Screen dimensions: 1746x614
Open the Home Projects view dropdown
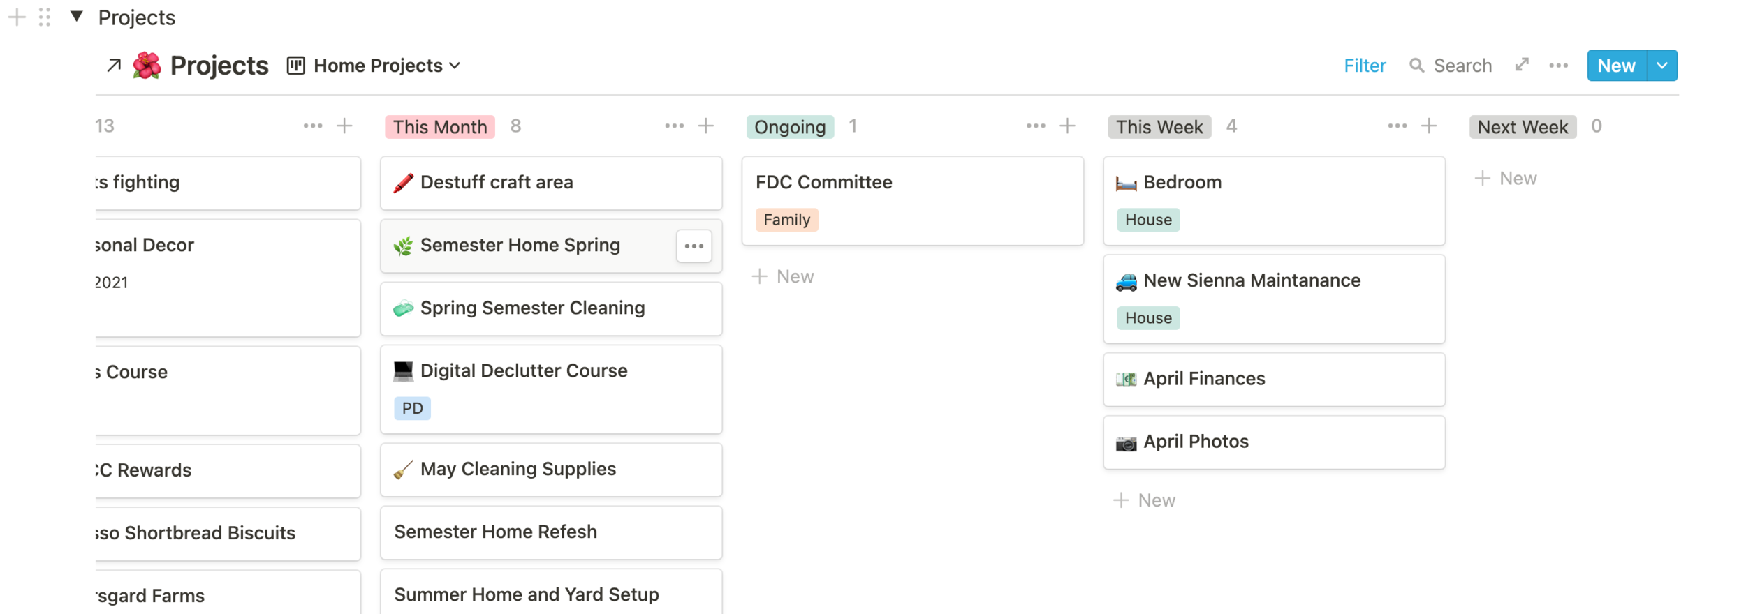coord(374,66)
